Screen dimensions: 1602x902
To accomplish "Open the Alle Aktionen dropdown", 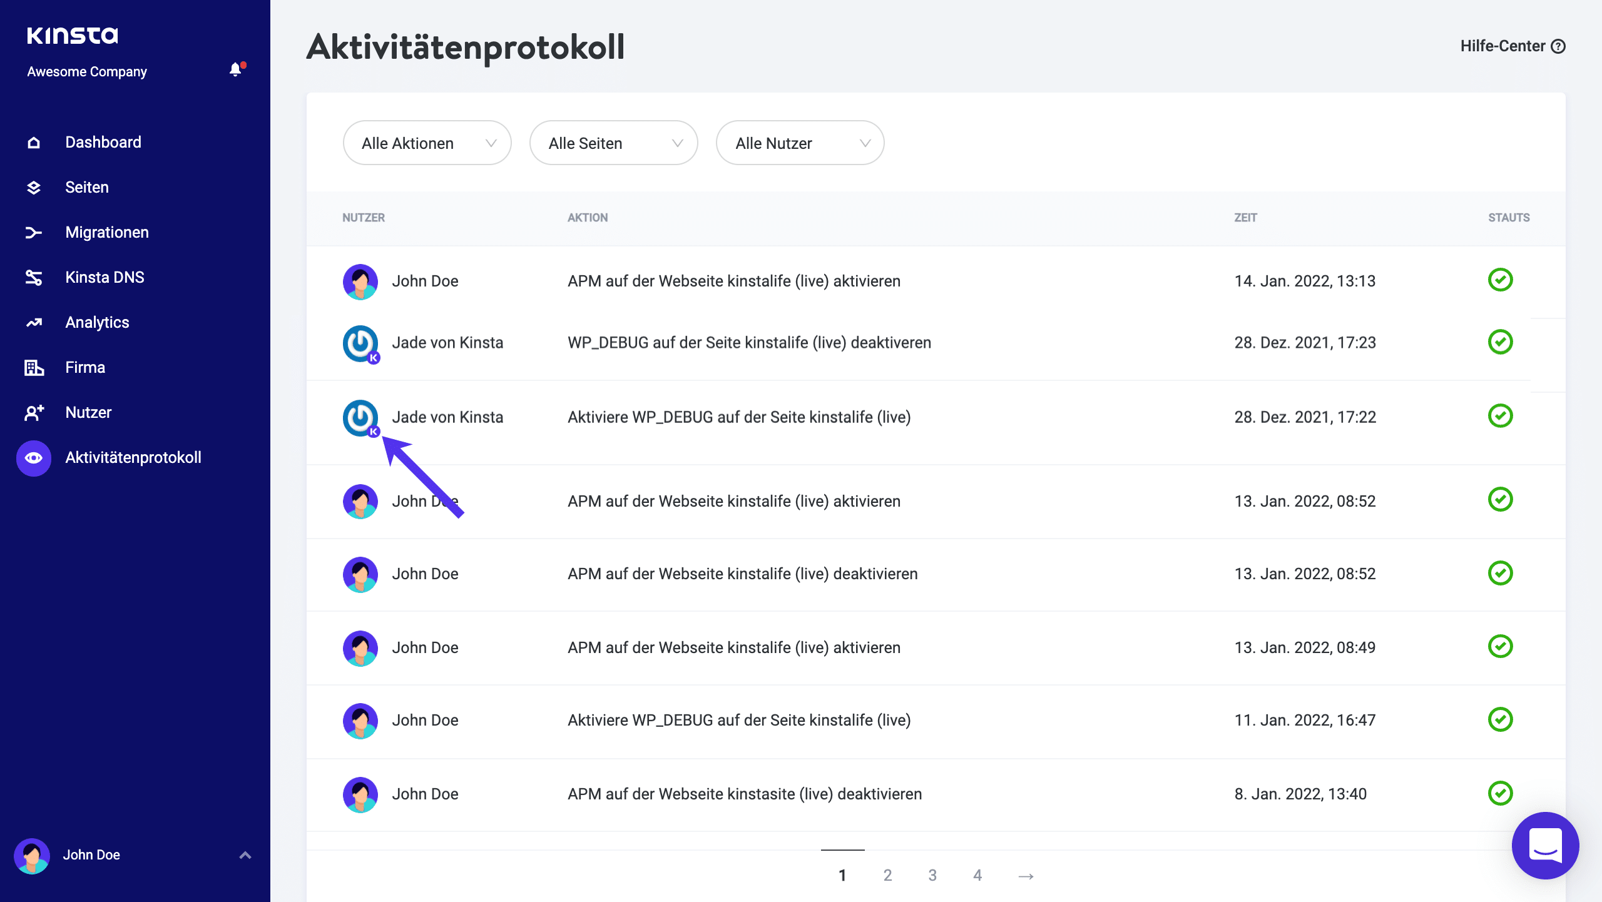I will 427,143.
